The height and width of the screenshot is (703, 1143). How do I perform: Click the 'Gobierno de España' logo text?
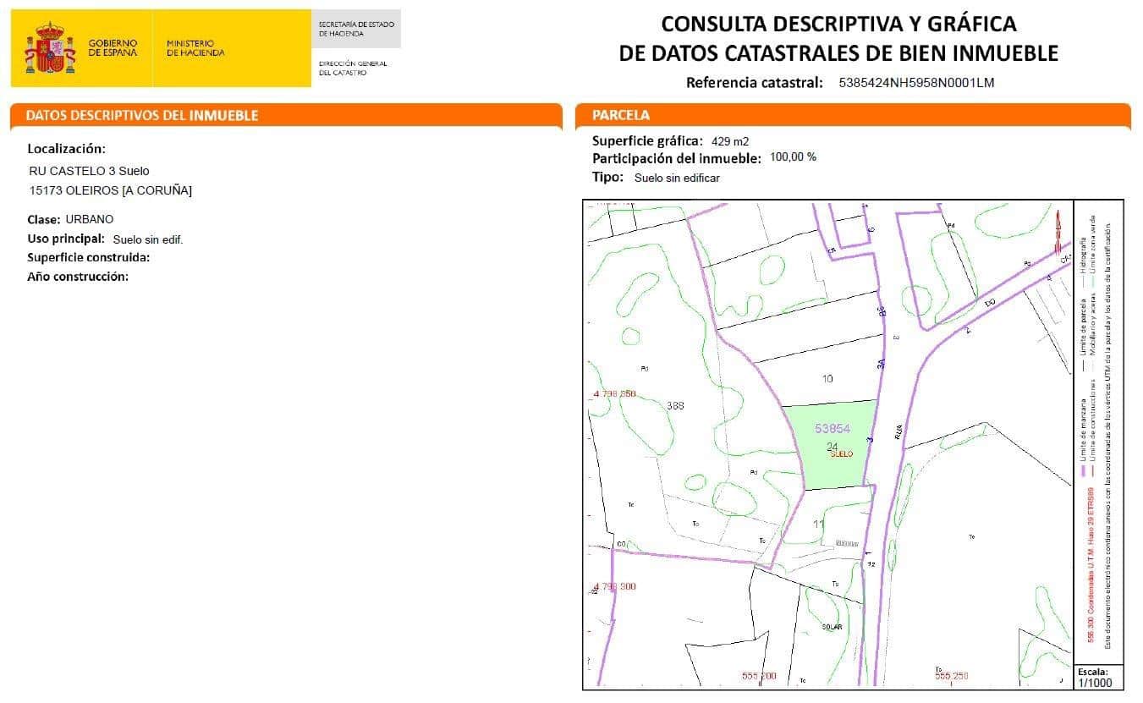coord(113,48)
